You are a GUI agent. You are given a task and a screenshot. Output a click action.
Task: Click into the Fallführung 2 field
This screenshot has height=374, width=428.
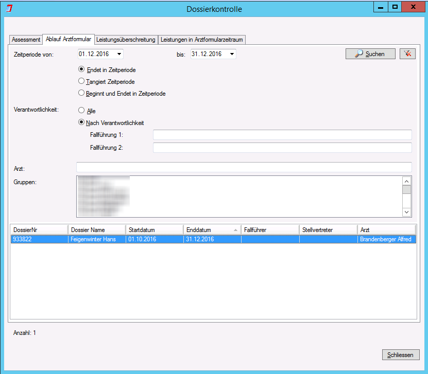coord(282,148)
